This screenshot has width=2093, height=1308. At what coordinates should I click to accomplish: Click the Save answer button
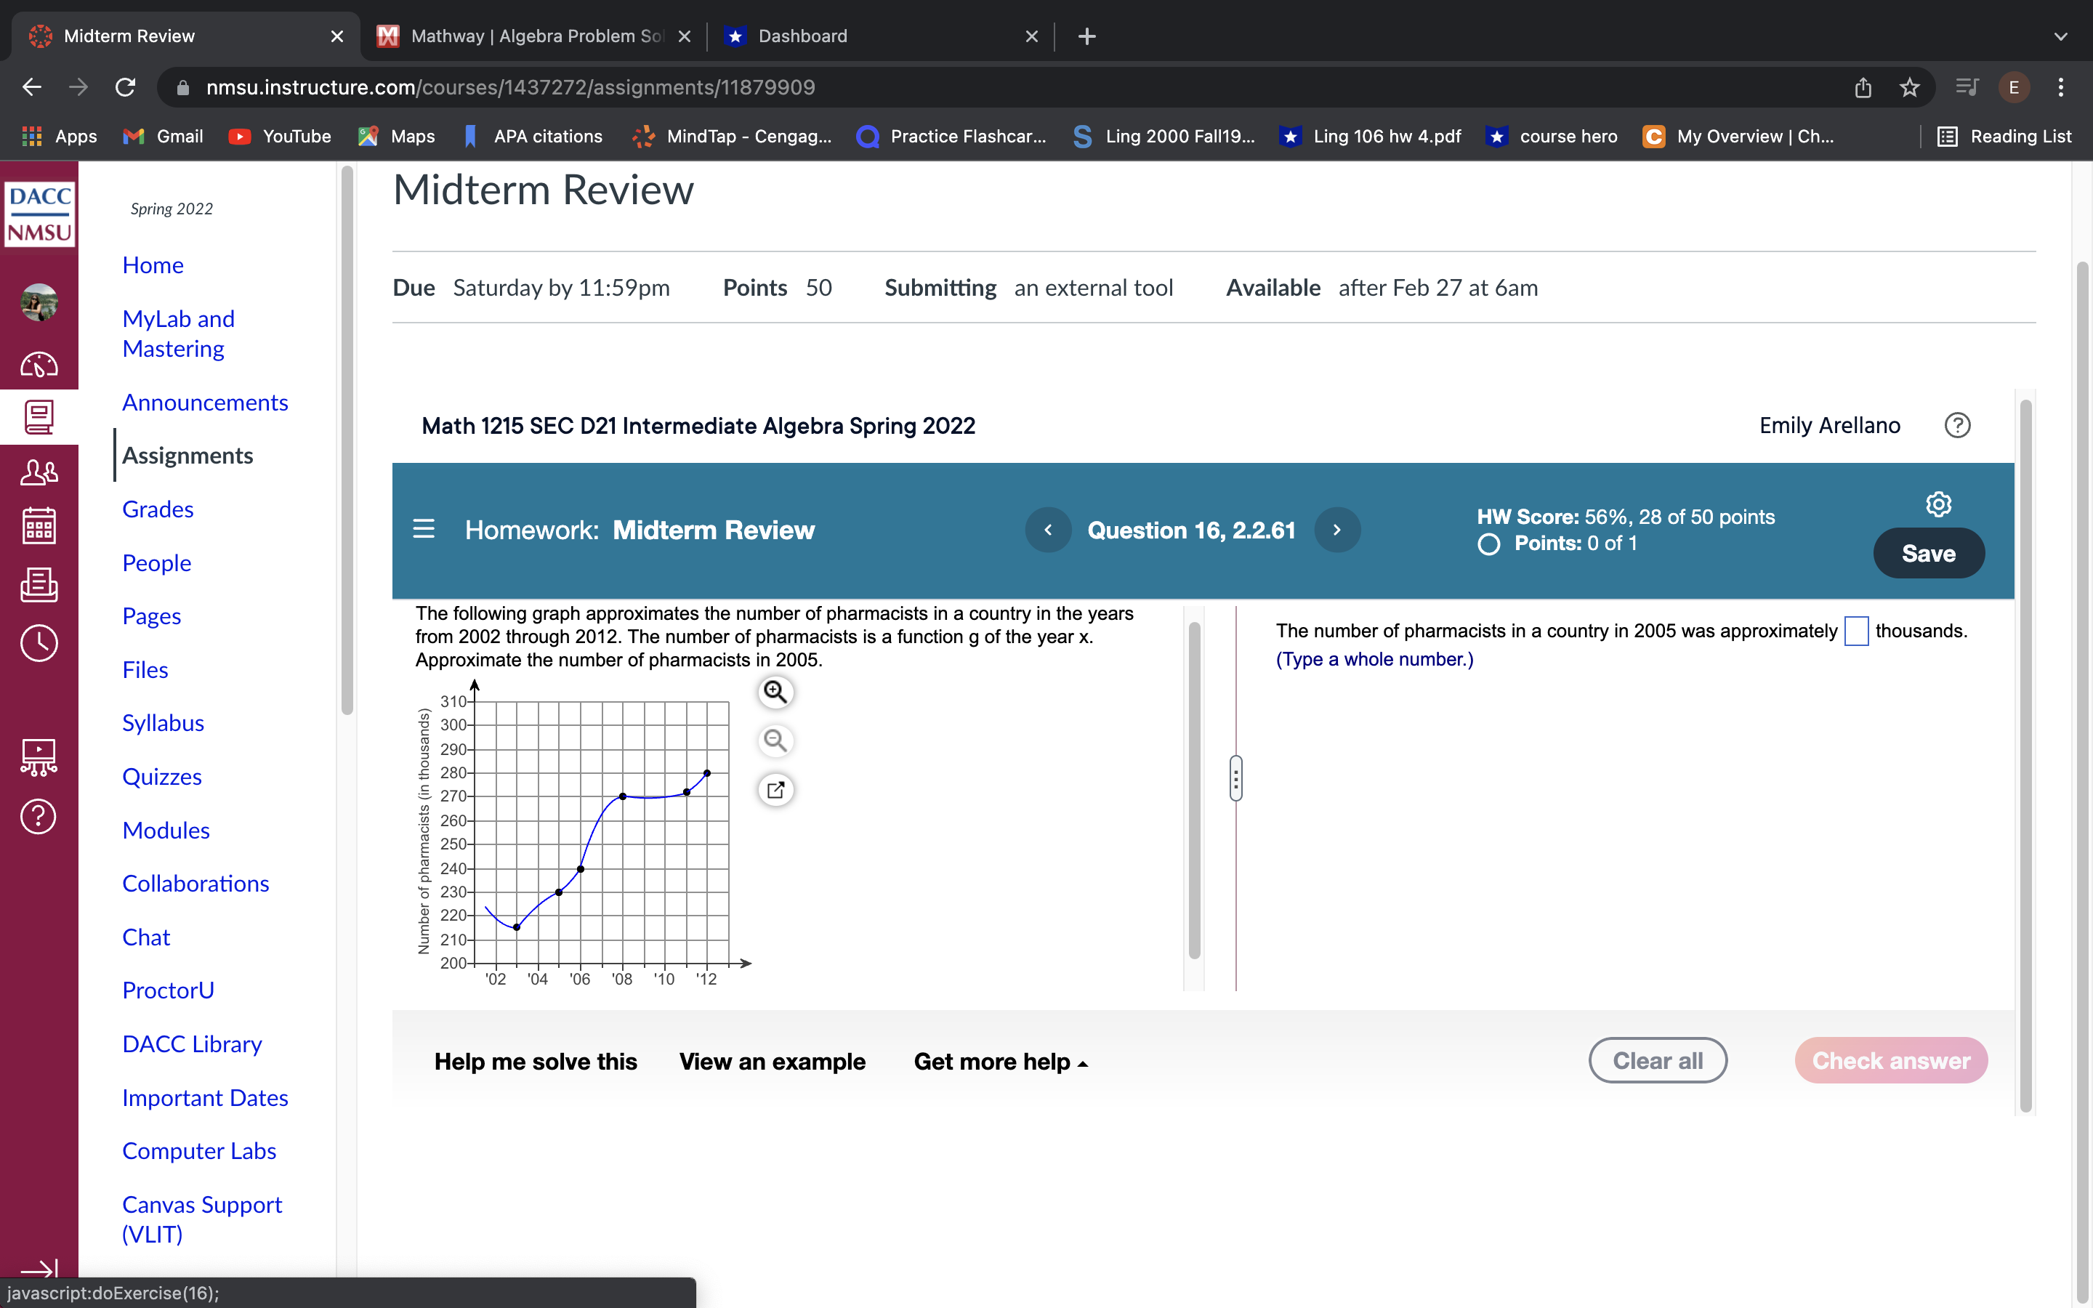point(1929,553)
